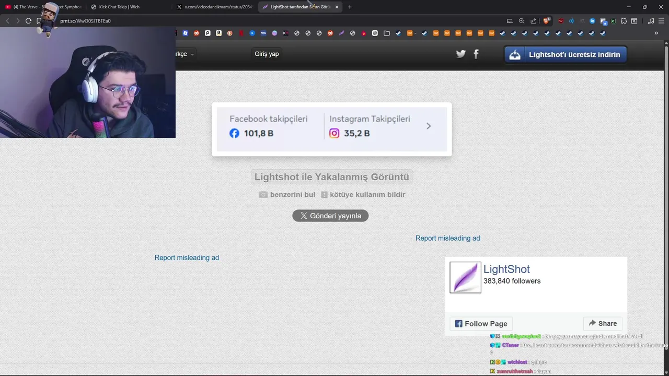Click the Follow Page button
This screenshot has width=669, height=376.
tap(481, 323)
